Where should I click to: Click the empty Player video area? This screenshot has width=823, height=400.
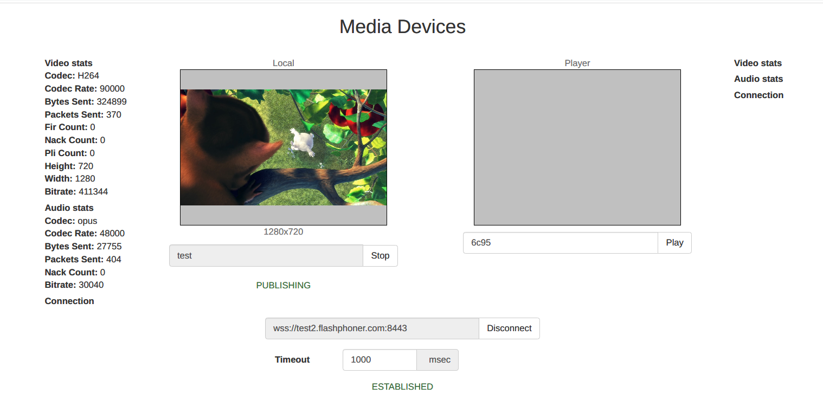coord(577,147)
